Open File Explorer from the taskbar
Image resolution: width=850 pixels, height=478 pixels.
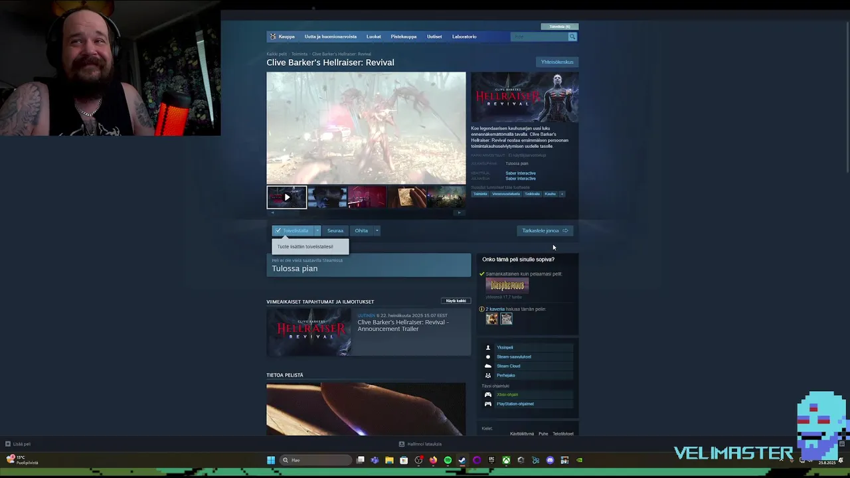389,460
